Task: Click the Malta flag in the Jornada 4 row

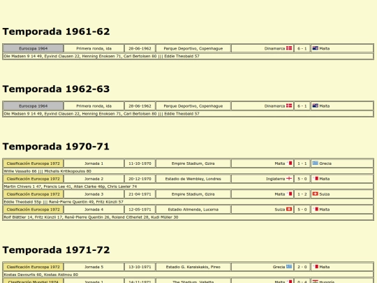Action: (315, 210)
